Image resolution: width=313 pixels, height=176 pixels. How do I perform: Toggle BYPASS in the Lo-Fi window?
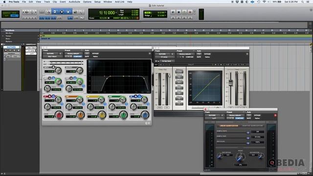(257, 115)
